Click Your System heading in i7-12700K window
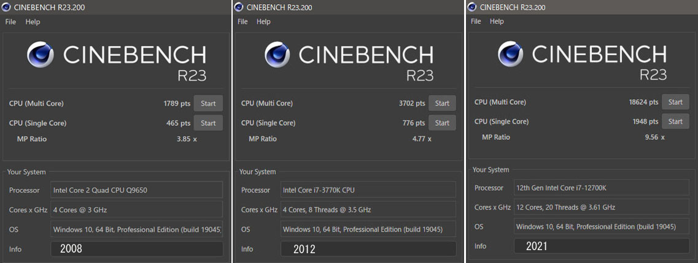 pos(491,170)
